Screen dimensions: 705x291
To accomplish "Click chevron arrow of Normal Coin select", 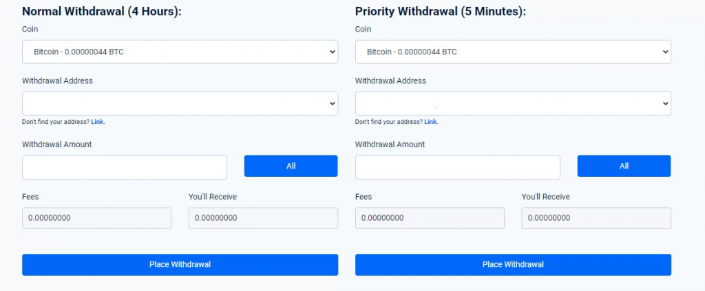I will (x=333, y=52).
